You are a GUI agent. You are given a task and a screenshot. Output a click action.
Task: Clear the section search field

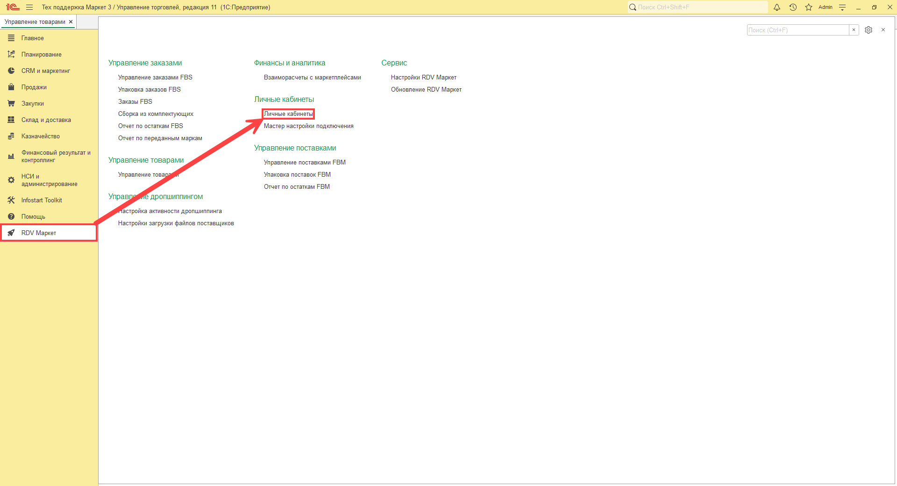click(x=854, y=30)
